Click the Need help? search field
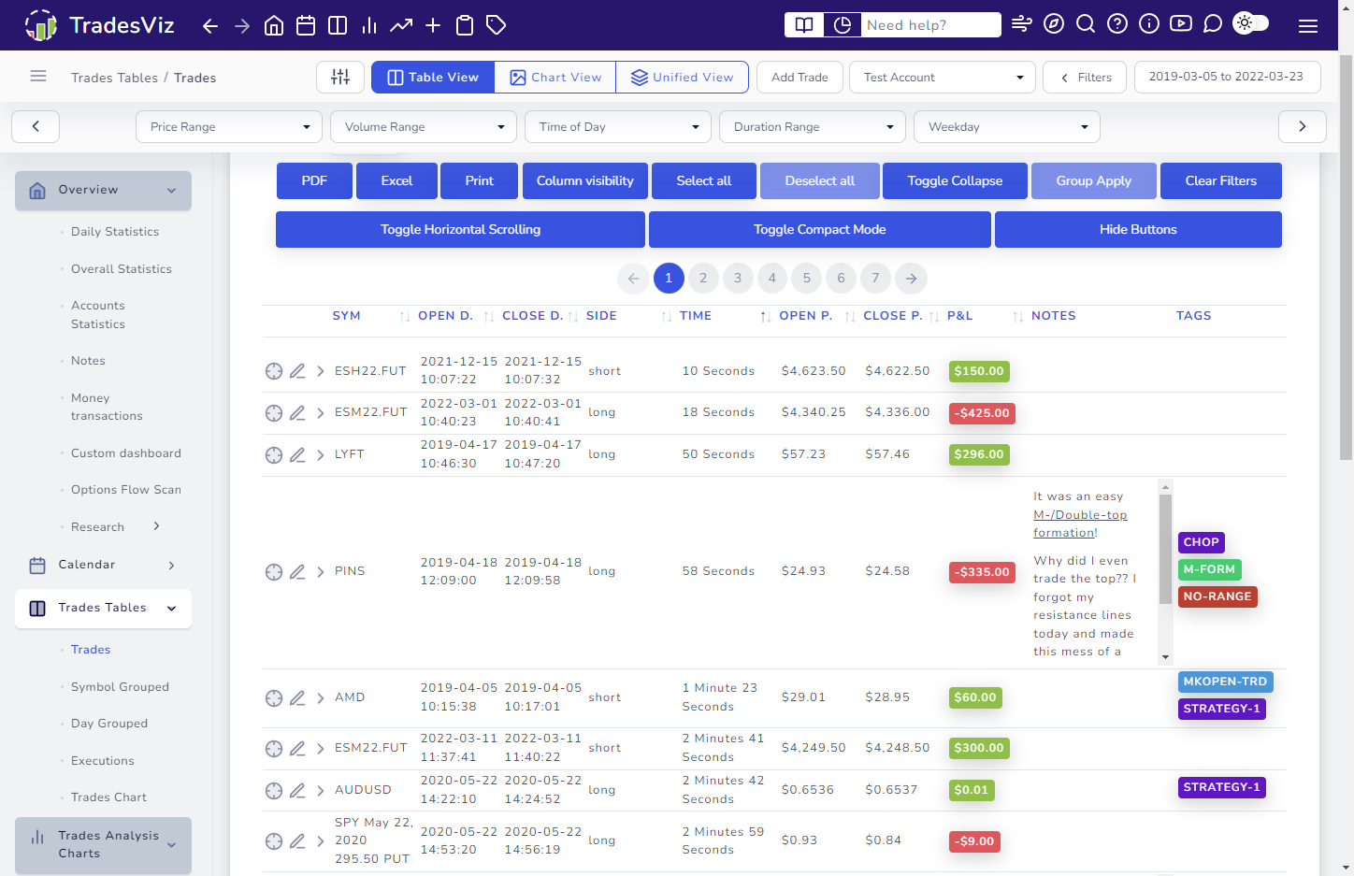This screenshot has height=876, width=1354. (929, 25)
